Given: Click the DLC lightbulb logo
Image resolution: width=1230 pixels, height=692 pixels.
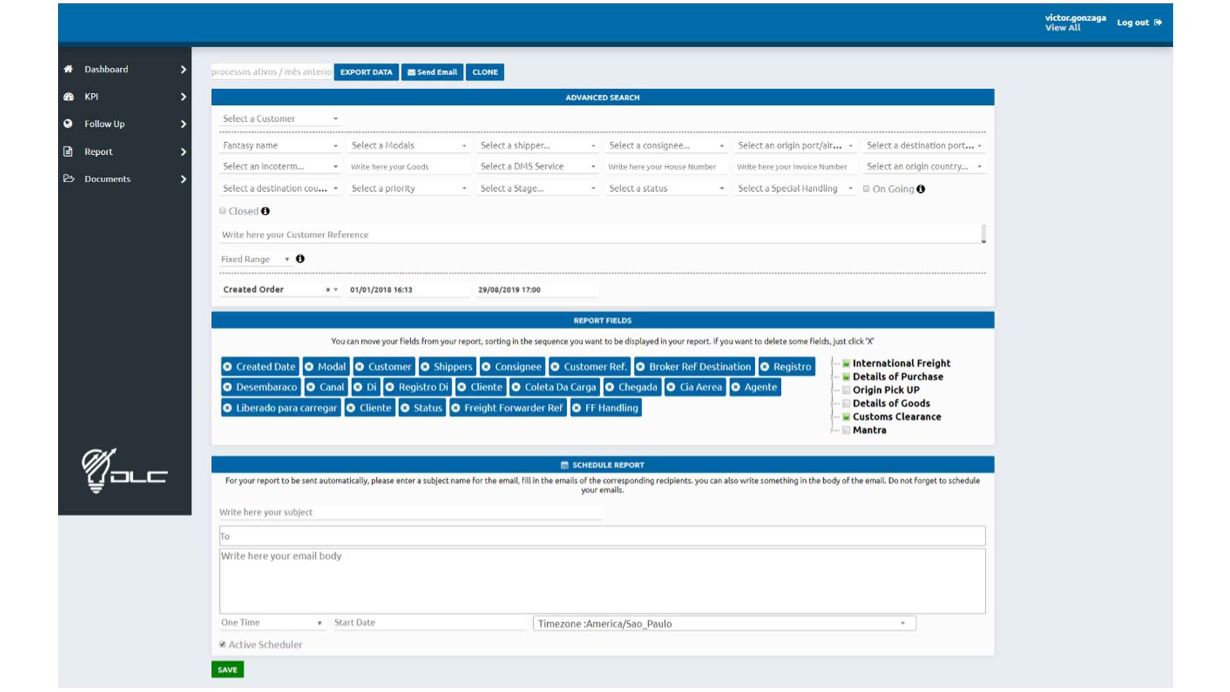Looking at the screenshot, I should tap(124, 471).
